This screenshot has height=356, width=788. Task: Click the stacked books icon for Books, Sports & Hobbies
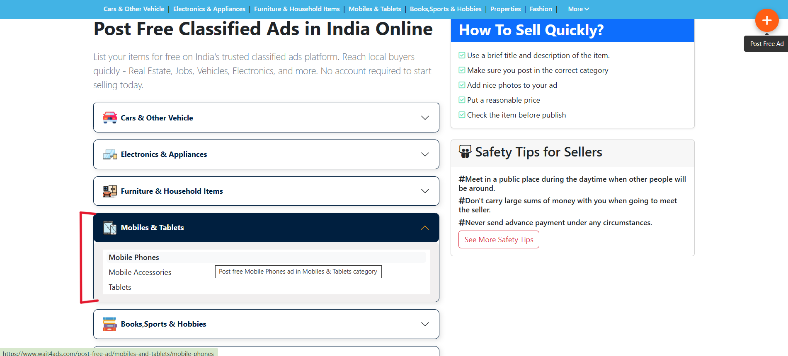pyautogui.click(x=110, y=324)
